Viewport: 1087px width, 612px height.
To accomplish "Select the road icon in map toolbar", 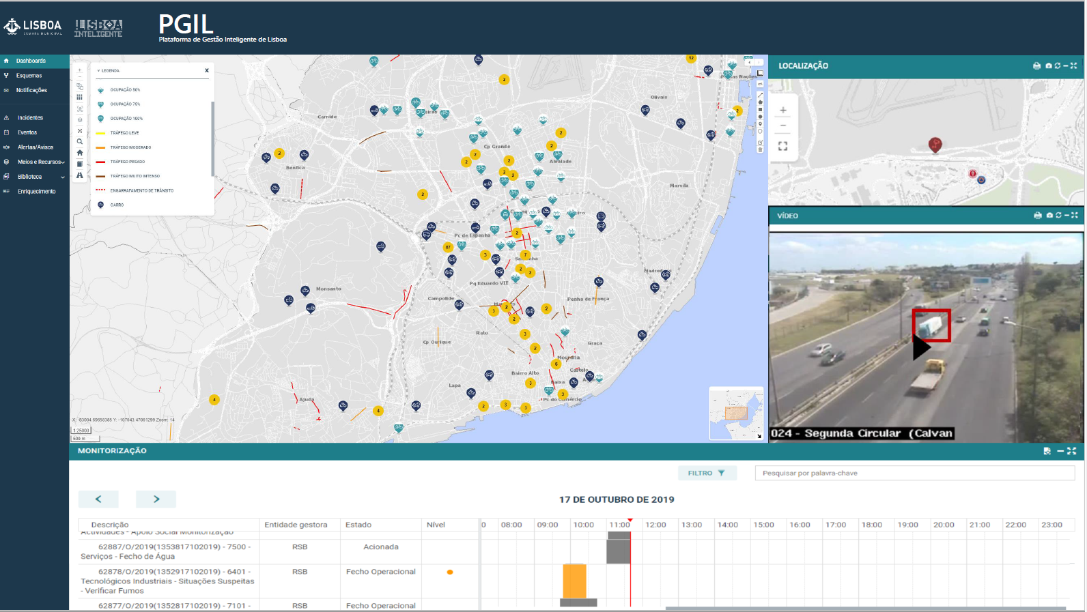I will 80,175.
